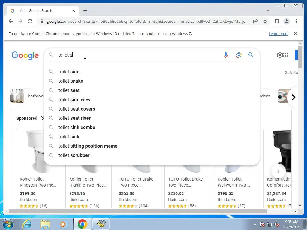The width and height of the screenshot is (307, 230).
Task: Dismiss the Chrome update notification bar
Action: [x=296, y=34]
